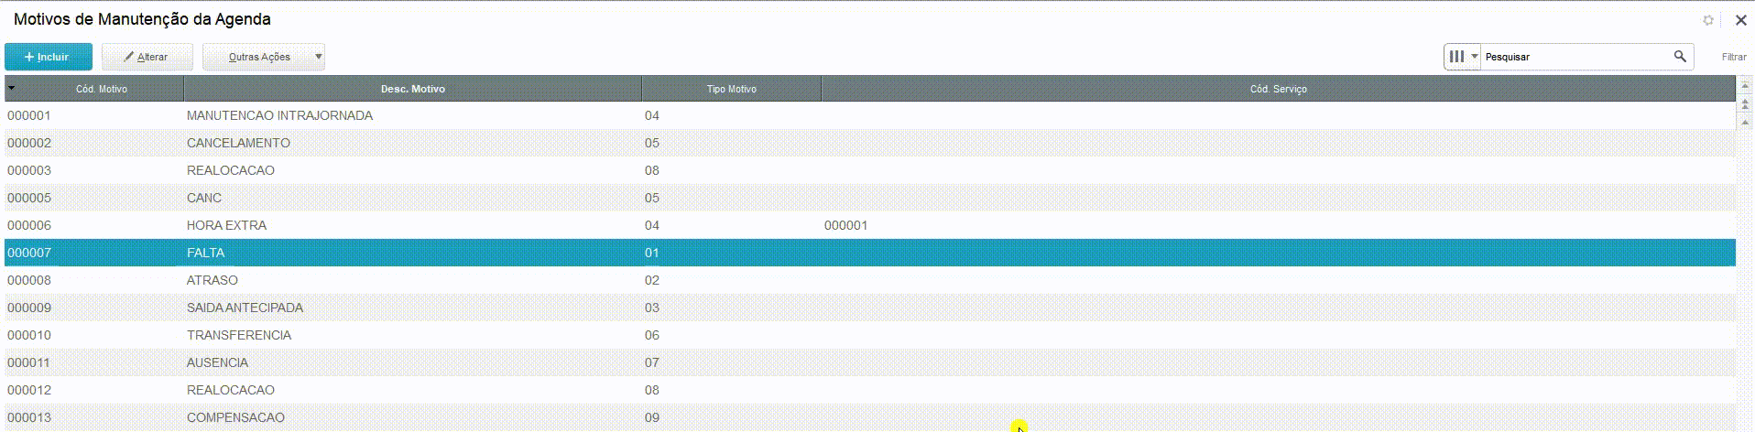Click service code 000001 cell
This screenshot has height=432, width=1755.
pyautogui.click(x=845, y=225)
